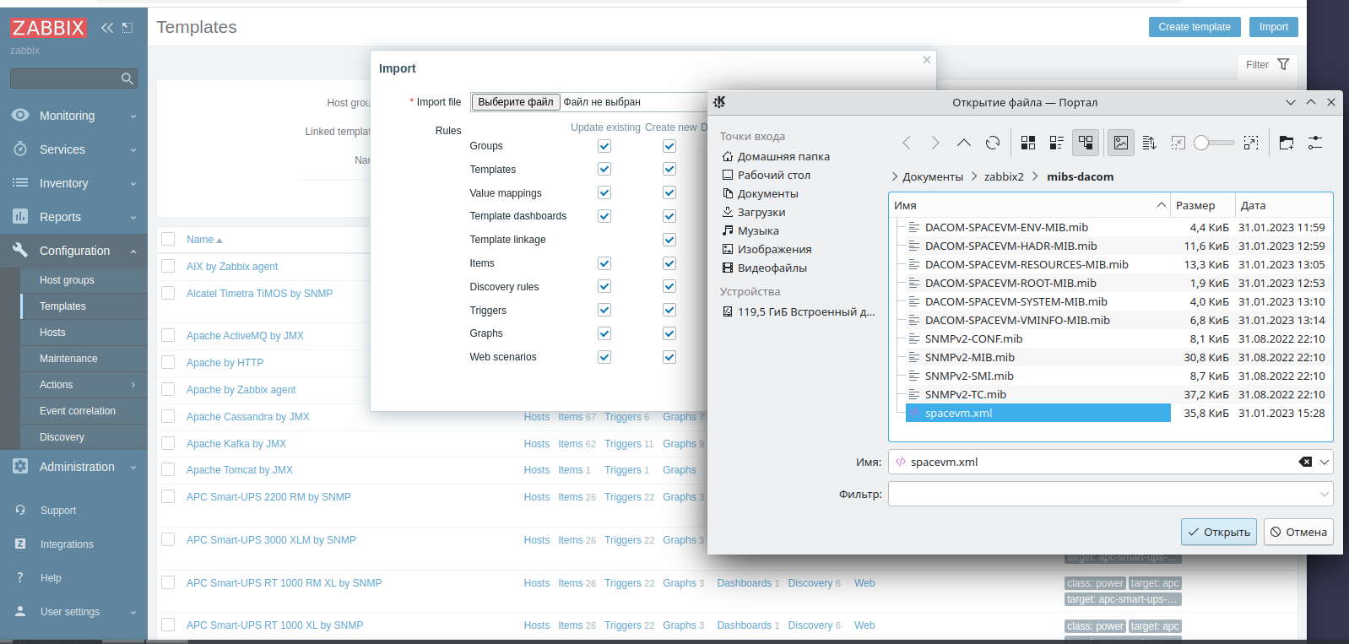Screen dimensions: 1349x644
Task: Expand the Reports menu
Action: 73,217
